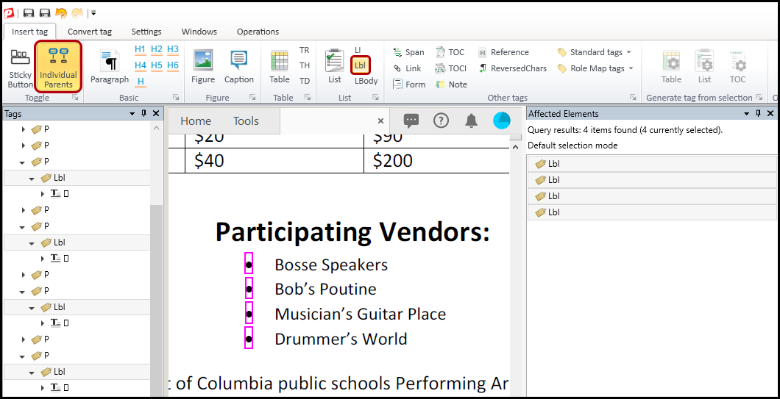Click the Tags panel vertical scrollbar
The image size is (780, 399).
pos(156,300)
